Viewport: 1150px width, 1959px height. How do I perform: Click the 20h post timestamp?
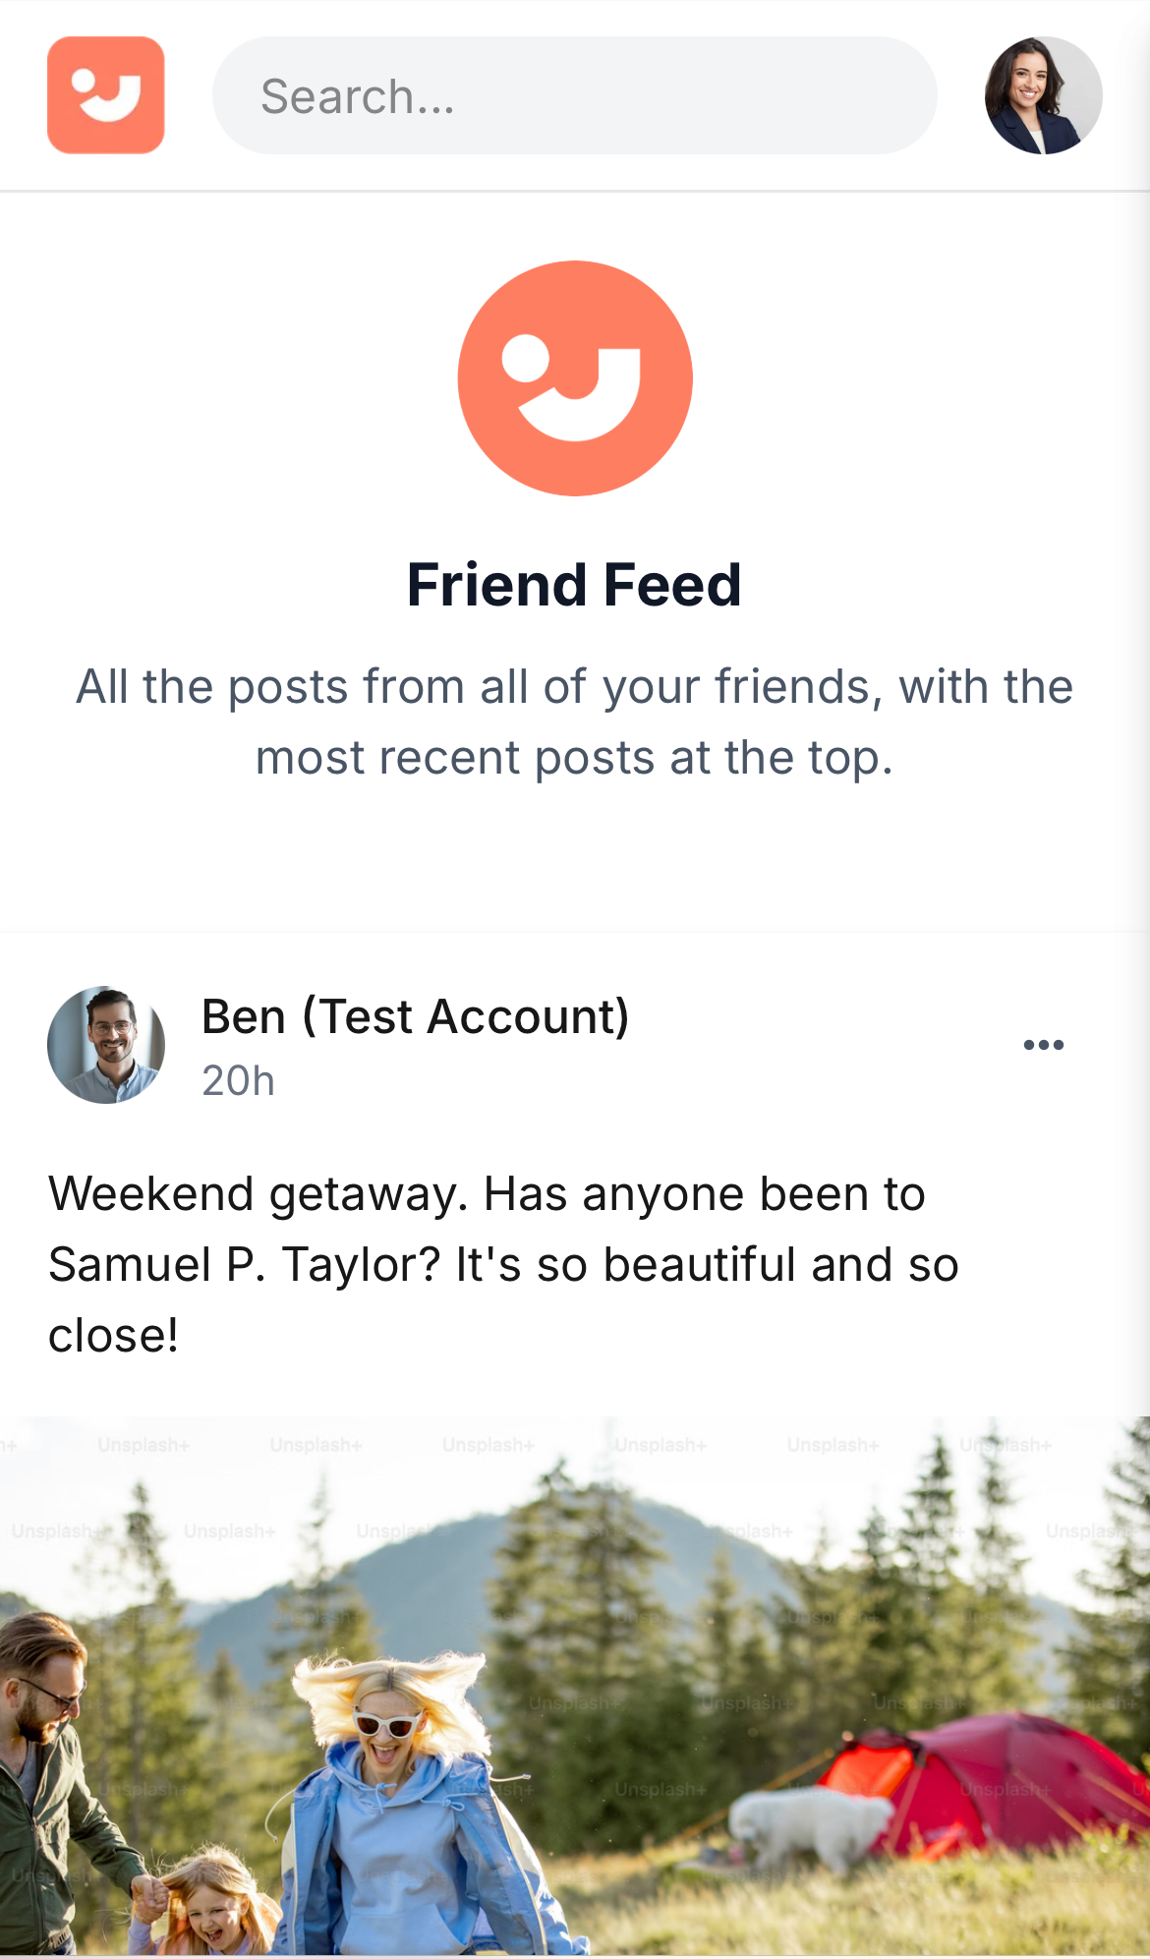click(x=238, y=1081)
